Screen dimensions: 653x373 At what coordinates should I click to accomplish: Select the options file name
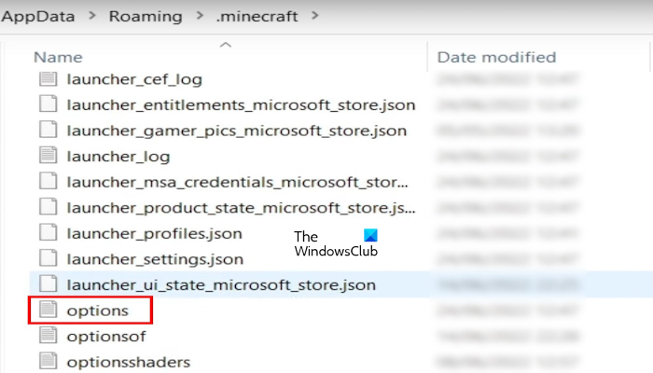pos(97,311)
